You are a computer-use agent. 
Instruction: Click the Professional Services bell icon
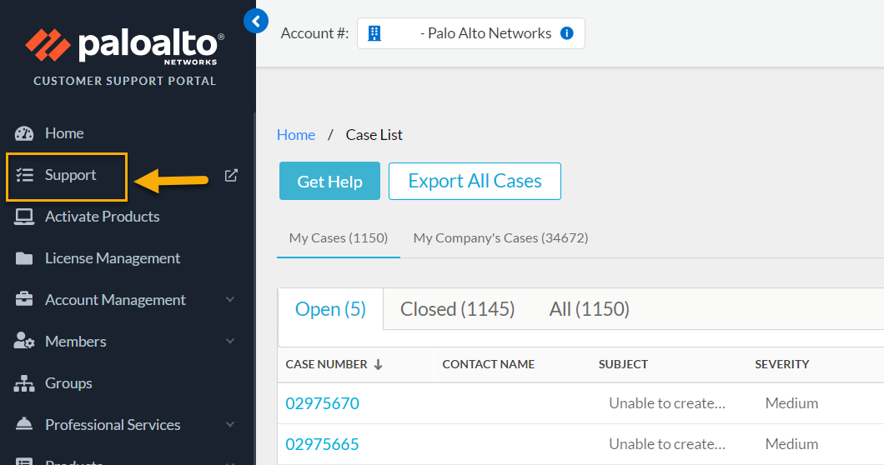click(24, 425)
